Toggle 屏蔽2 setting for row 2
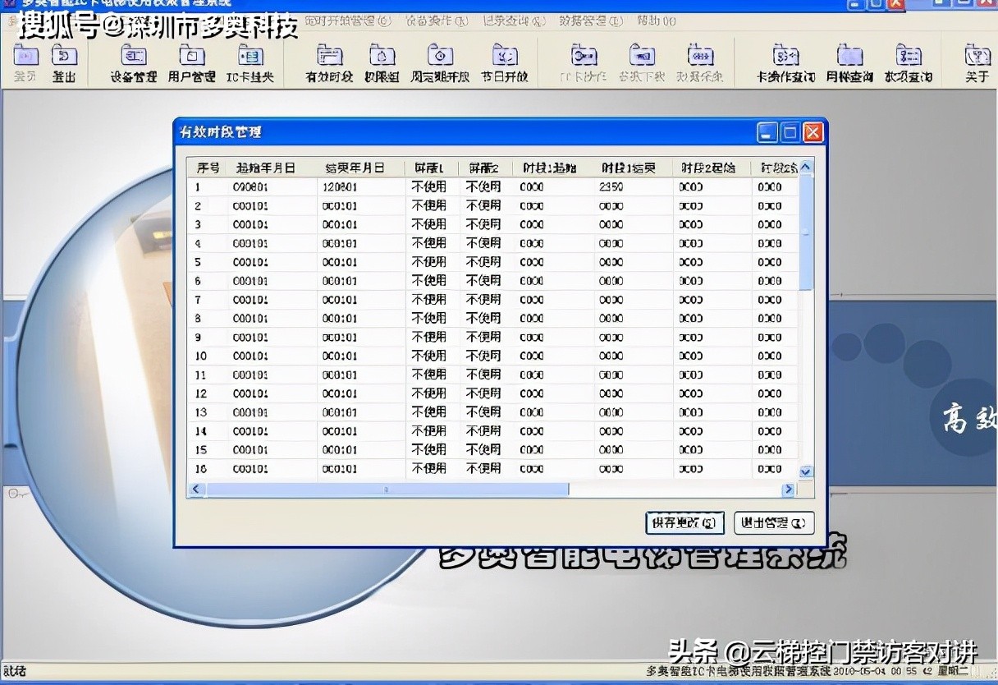The height and width of the screenshot is (685, 998). click(x=484, y=205)
